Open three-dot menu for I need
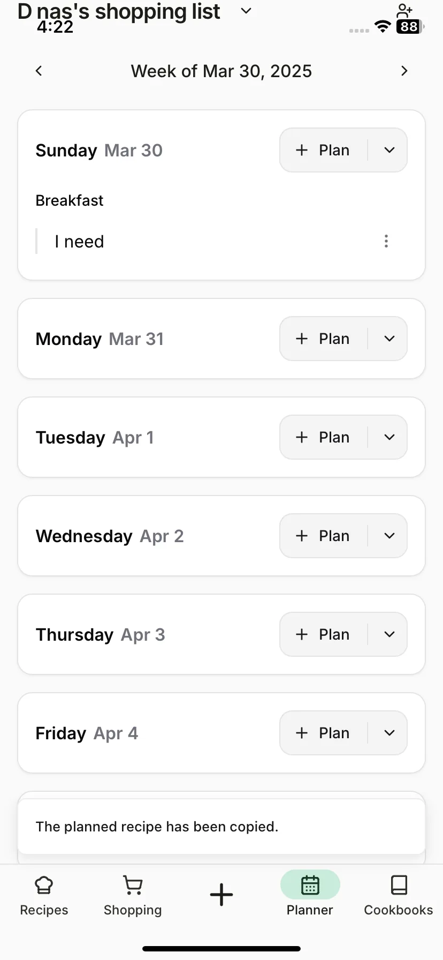The height and width of the screenshot is (960, 443). point(386,241)
